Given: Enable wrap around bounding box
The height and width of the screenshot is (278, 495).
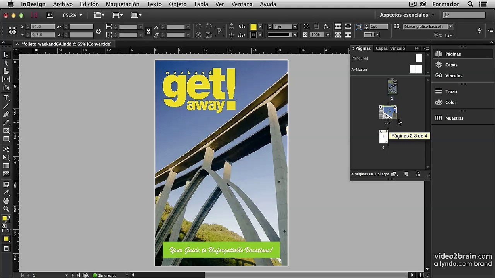Looking at the screenshot, I should coord(348,27).
